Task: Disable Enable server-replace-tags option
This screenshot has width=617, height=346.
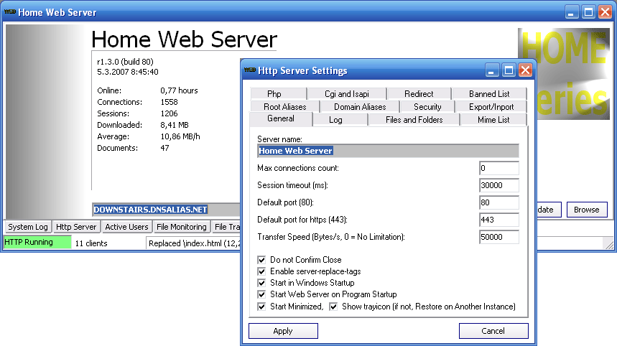Action: click(x=261, y=271)
